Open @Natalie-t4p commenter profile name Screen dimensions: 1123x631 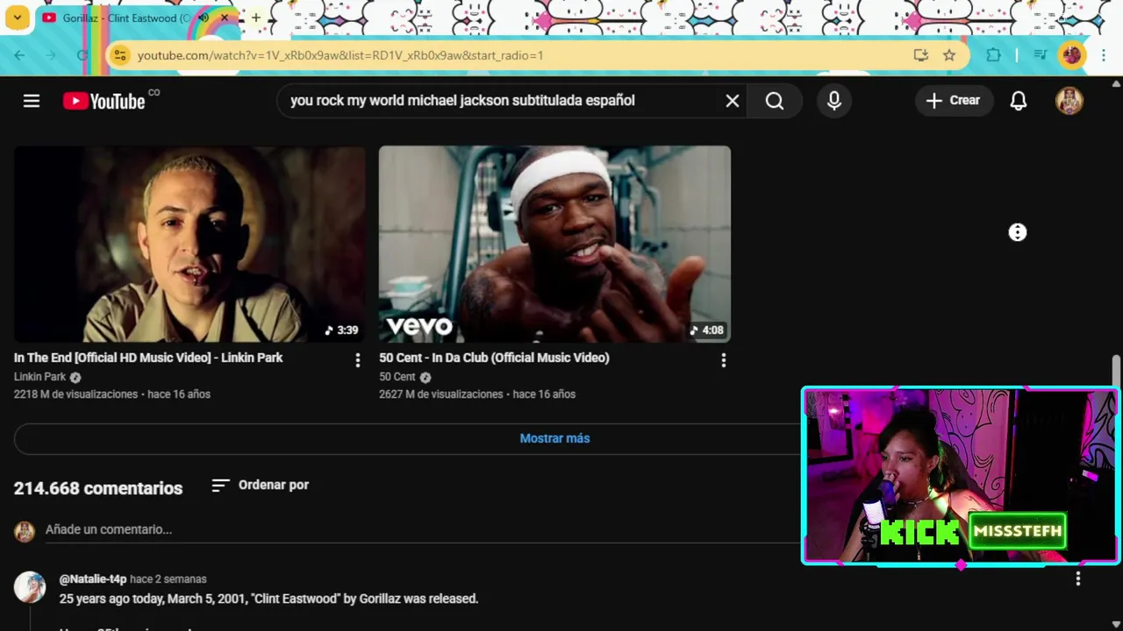pyautogui.click(x=93, y=579)
